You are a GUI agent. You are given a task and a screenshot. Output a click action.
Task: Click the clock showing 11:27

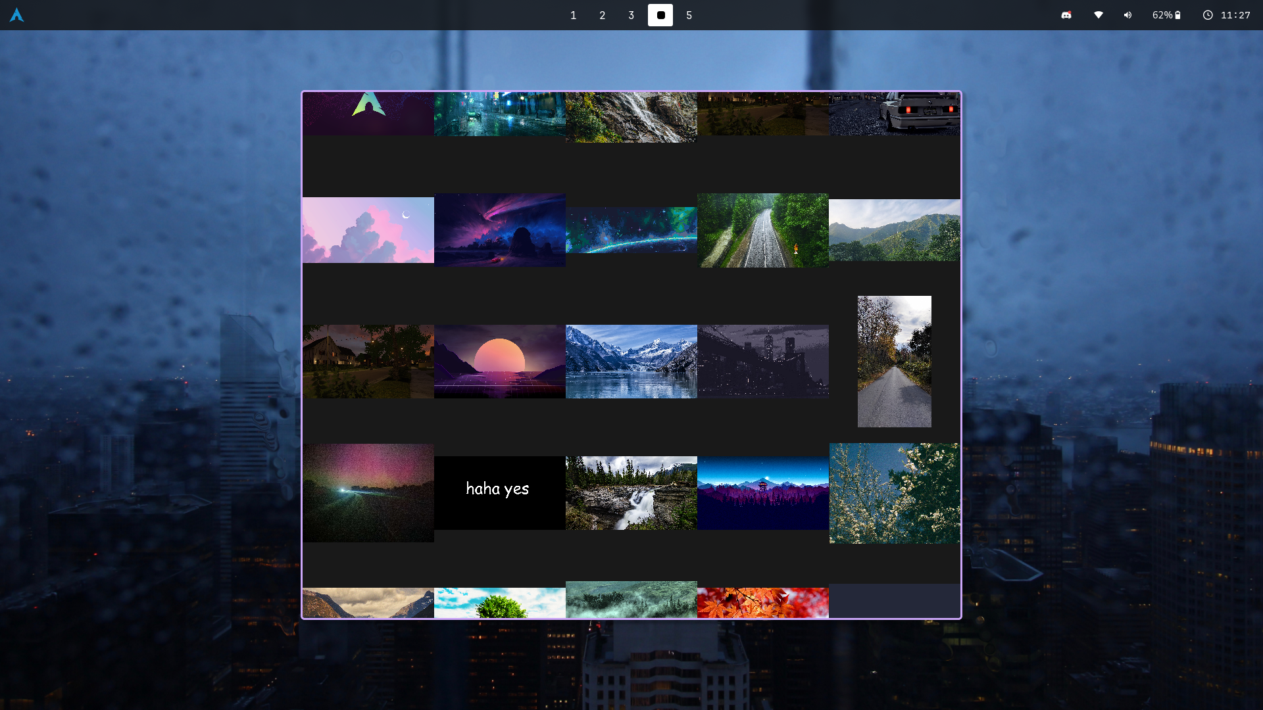[1227, 15]
